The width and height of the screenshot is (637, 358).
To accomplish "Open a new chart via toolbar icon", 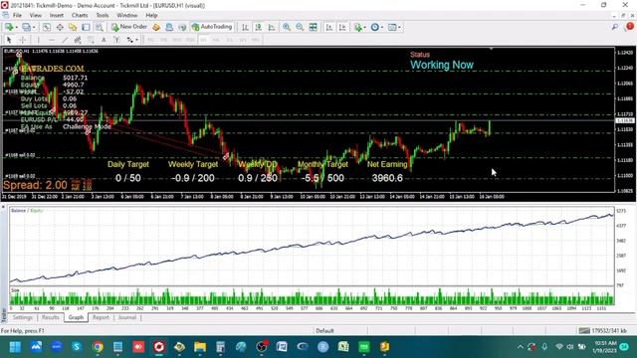I will (9, 27).
